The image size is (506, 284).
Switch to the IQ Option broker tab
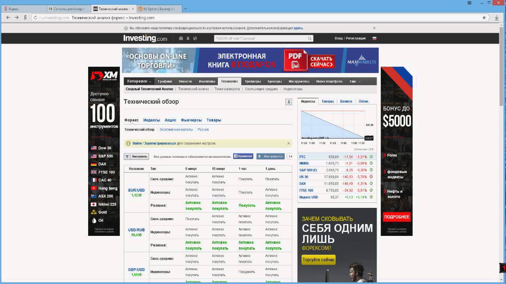(159, 9)
